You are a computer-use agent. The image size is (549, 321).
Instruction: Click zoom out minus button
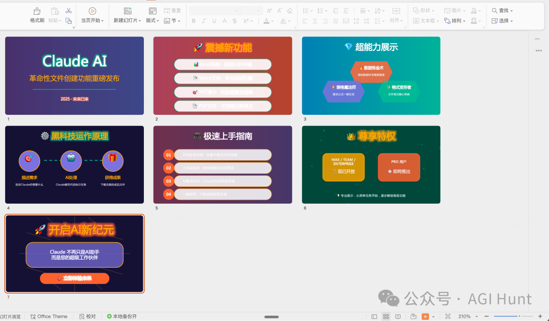[486, 316]
